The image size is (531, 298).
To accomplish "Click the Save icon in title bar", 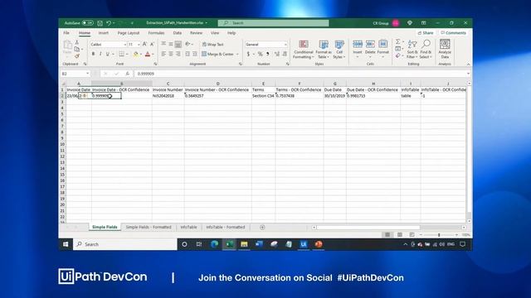I will point(100,23).
